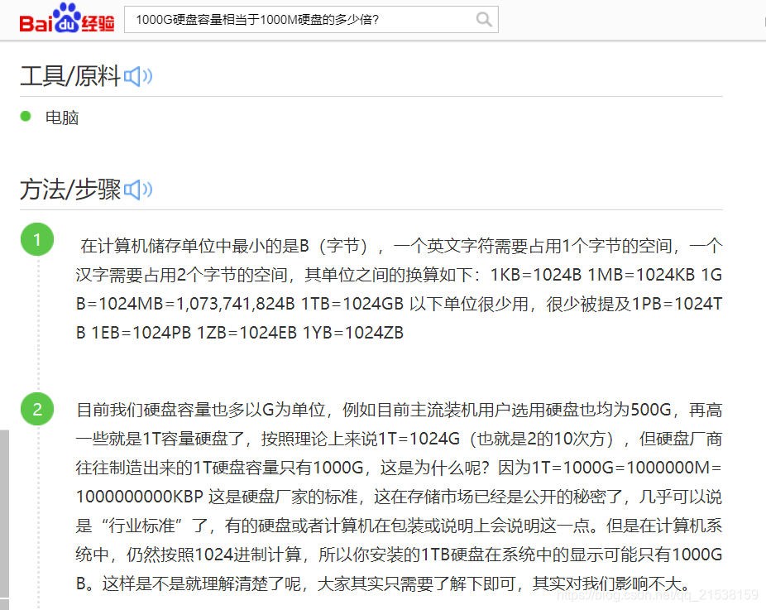Play audio for 方法/步骤 section
This screenshot has height=610, width=766.
point(138,190)
